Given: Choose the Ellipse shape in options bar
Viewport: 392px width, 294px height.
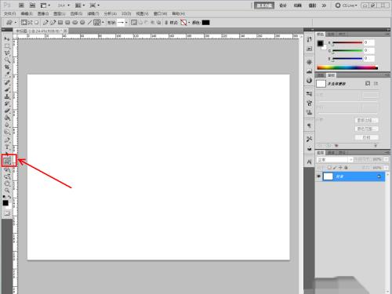Looking at the screenshot, I should [75, 23].
